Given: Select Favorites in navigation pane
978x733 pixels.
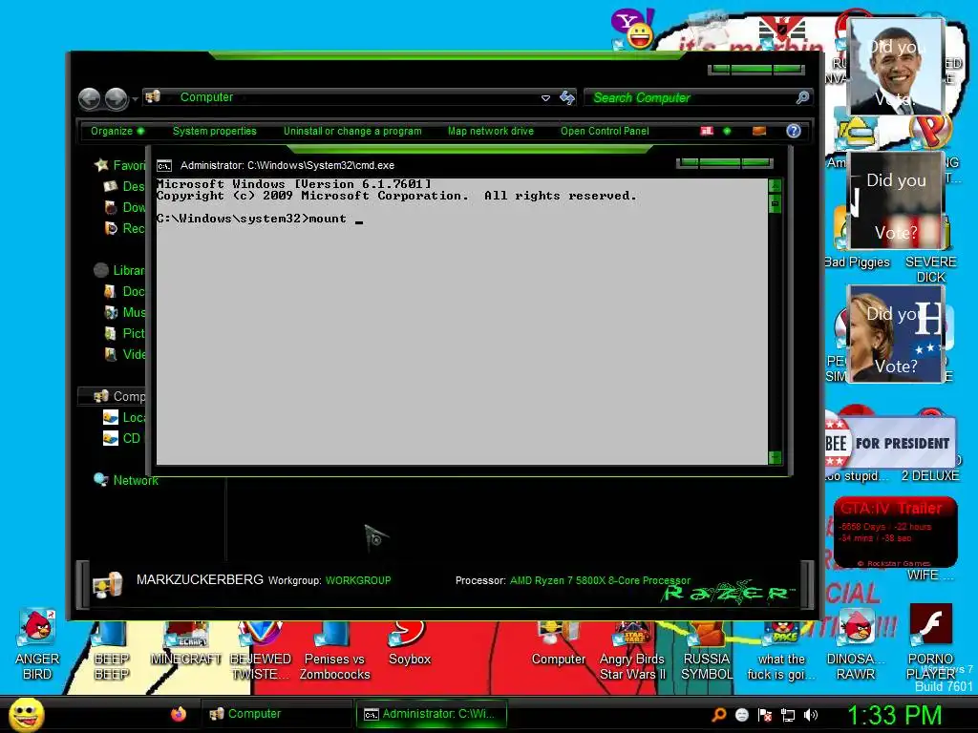Looking at the screenshot, I should click(x=119, y=165).
